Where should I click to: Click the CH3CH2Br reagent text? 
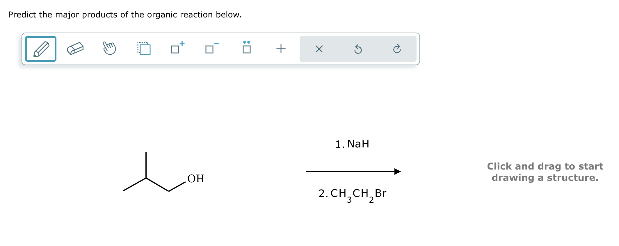(x=352, y=194)
